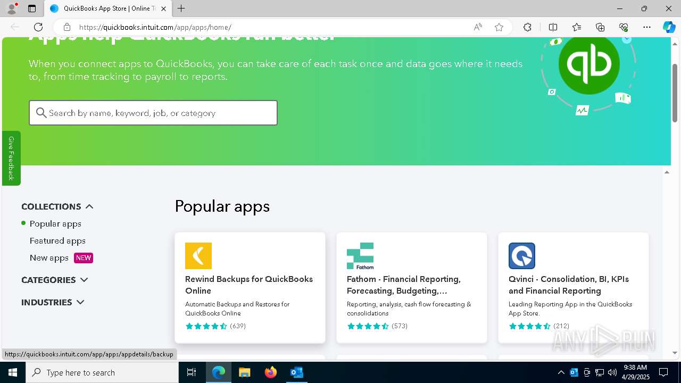Screen dimensions: 681x383
Task: Open Outlook from the taskbar
Action: point(296,372)
